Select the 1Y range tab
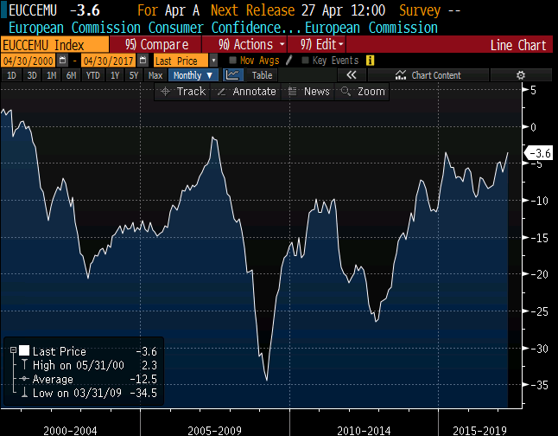 pyautogui.click(x=115, y=75)
